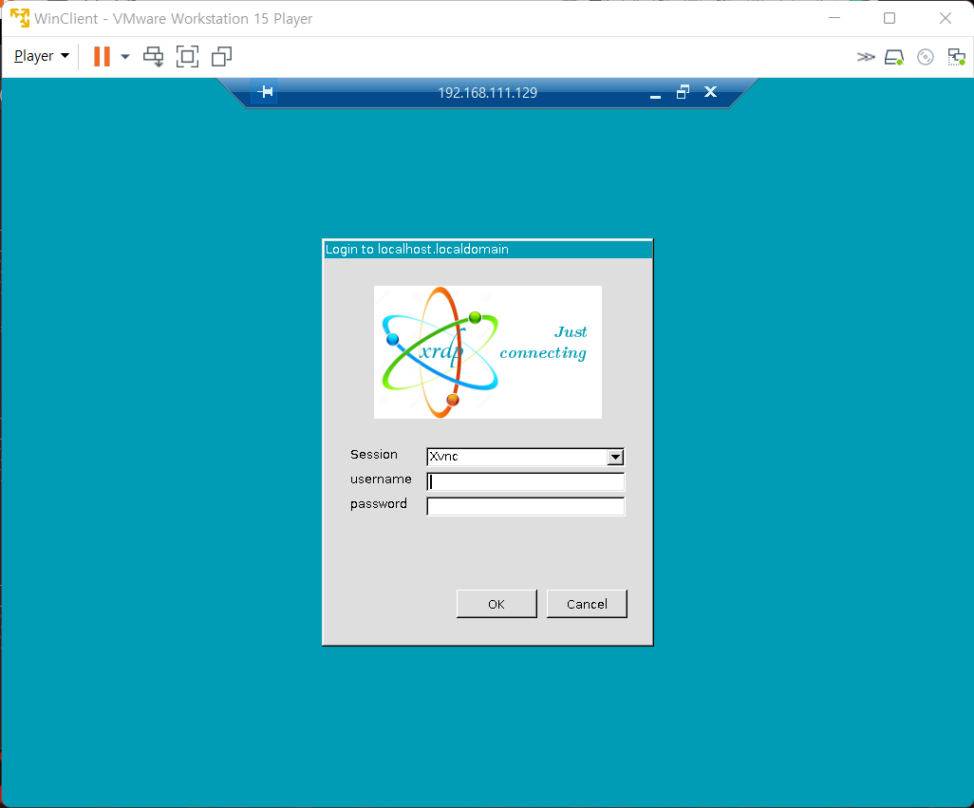Maximize the VMware Player window

coord(890,18)
